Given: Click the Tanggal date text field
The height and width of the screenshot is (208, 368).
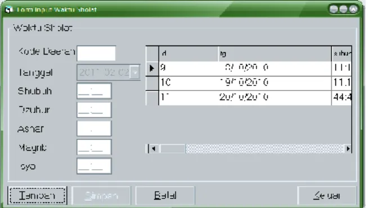Looking at the screenshot, I should pyautogui.click(x=104, y=72).
